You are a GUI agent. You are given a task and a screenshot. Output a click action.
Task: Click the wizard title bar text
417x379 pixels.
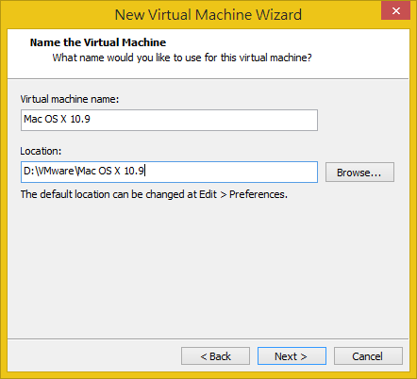(x=208, y=15)
